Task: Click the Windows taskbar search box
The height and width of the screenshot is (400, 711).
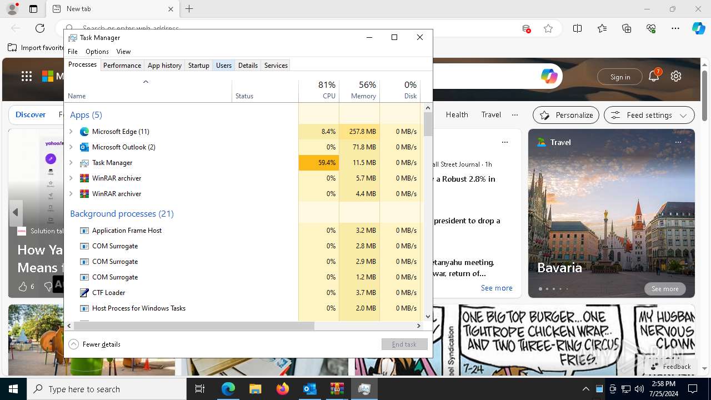Action: point(107,389)
